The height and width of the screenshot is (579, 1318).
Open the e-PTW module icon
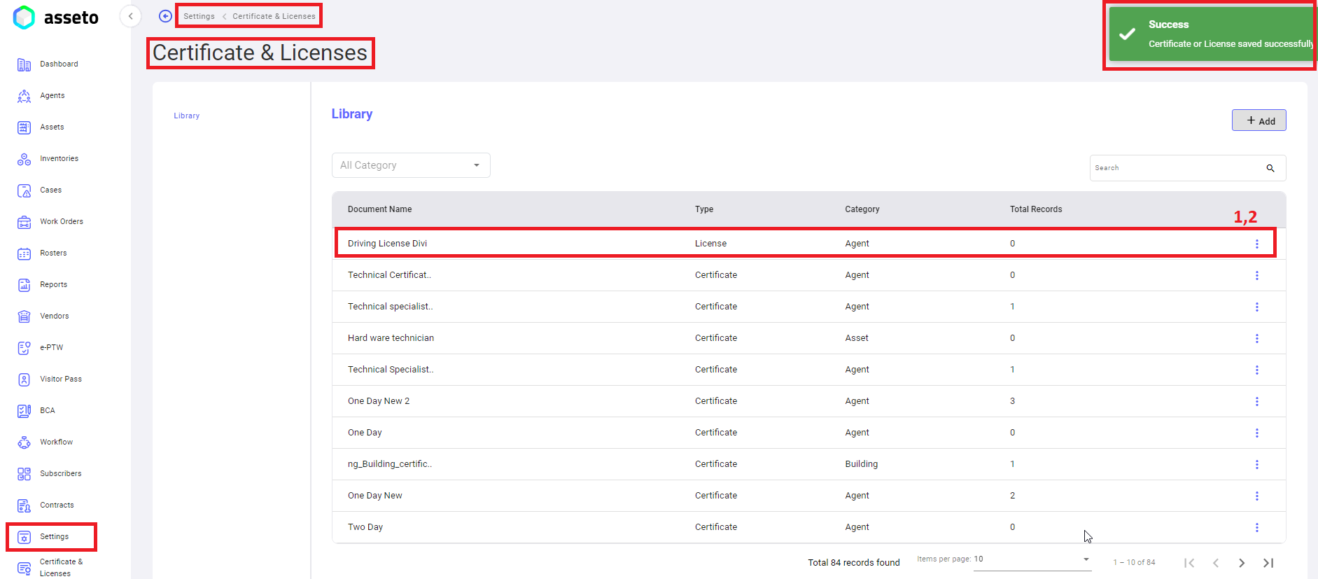(24, 348)
